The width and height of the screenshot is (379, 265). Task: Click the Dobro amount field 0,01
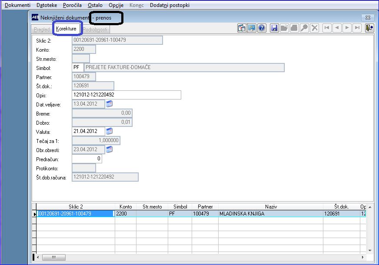(x=102, y=122)
